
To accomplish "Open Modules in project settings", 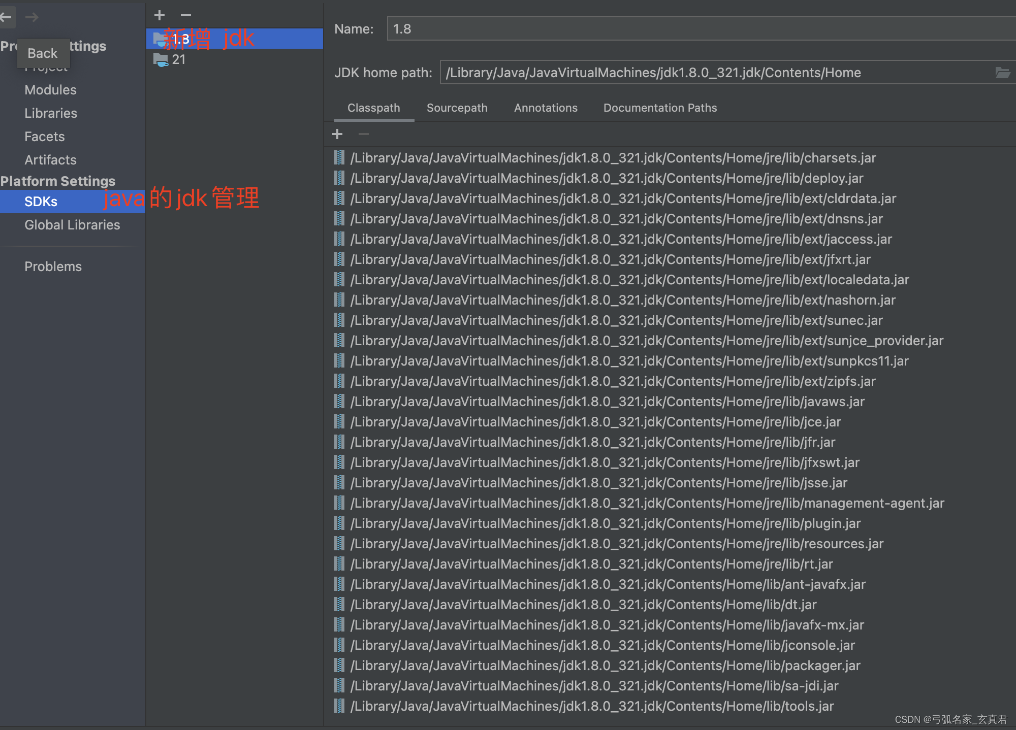I will (x=50, y=90).
